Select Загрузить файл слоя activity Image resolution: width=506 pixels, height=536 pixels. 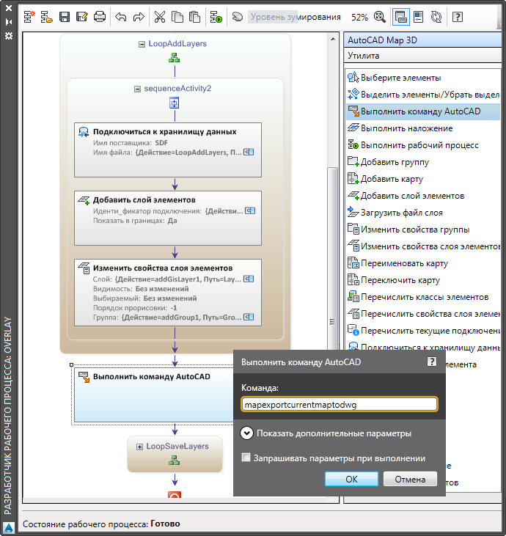[x=423, y=213]
